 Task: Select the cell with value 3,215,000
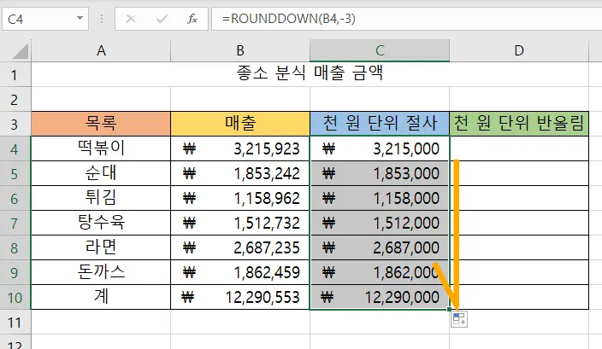pyautogui.click(x=380, y=148)
